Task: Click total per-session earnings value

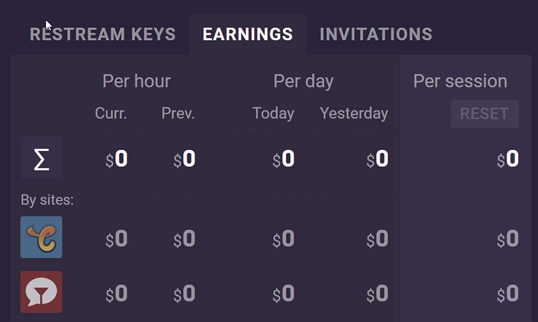Action: [508, 159]
